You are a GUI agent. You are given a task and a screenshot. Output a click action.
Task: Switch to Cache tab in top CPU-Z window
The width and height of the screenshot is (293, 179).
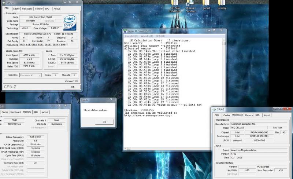point(16,8)
